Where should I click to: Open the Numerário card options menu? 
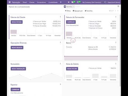pyautogui.click(x=60, y=64)
